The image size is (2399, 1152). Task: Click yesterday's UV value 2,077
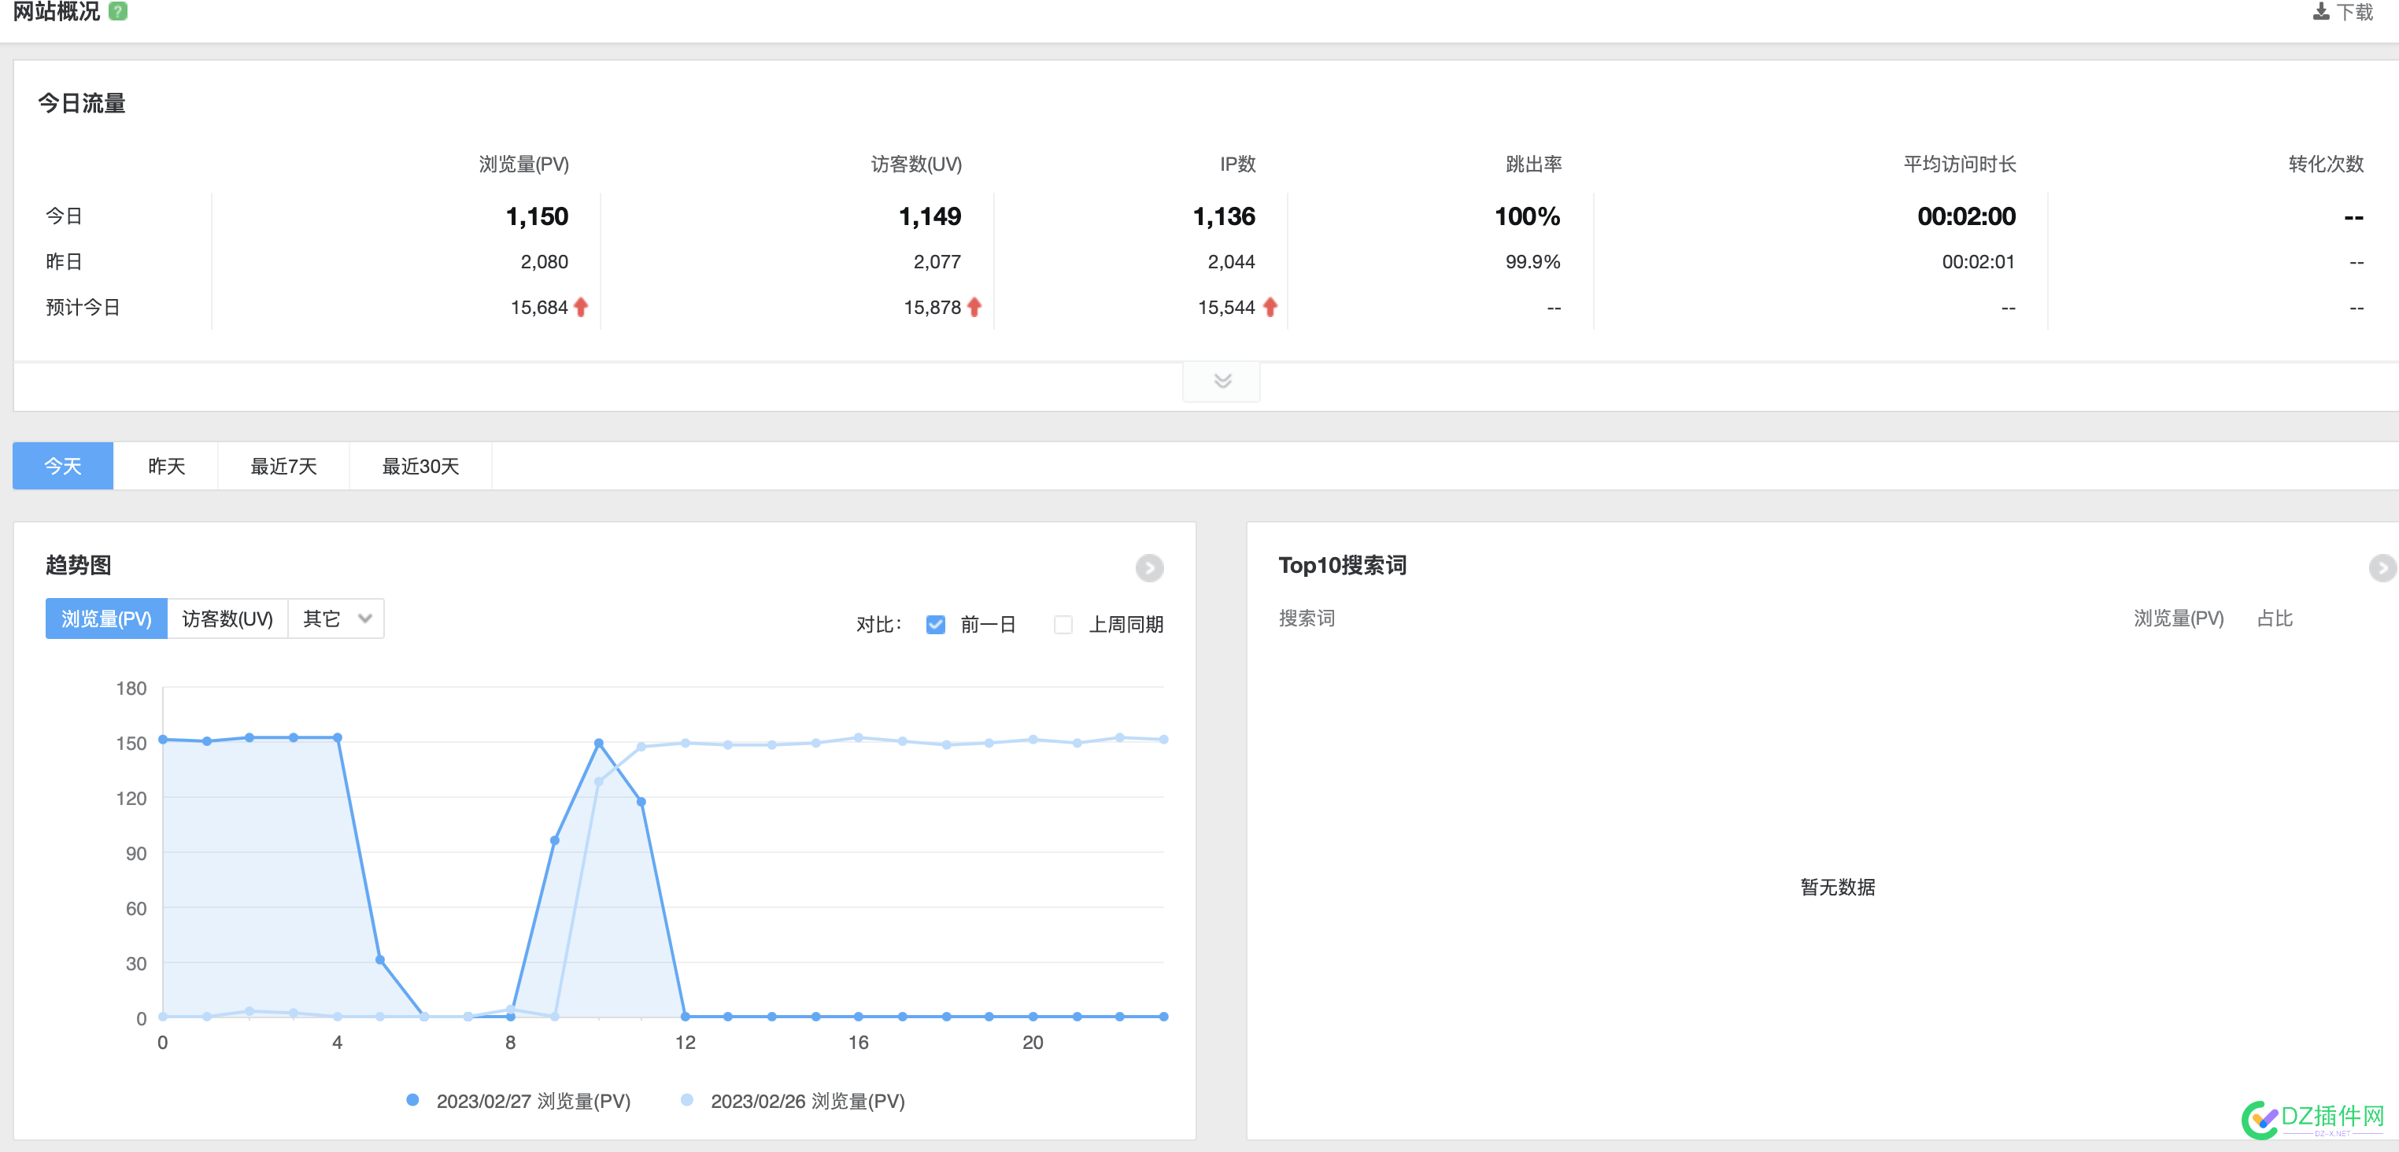938,262
